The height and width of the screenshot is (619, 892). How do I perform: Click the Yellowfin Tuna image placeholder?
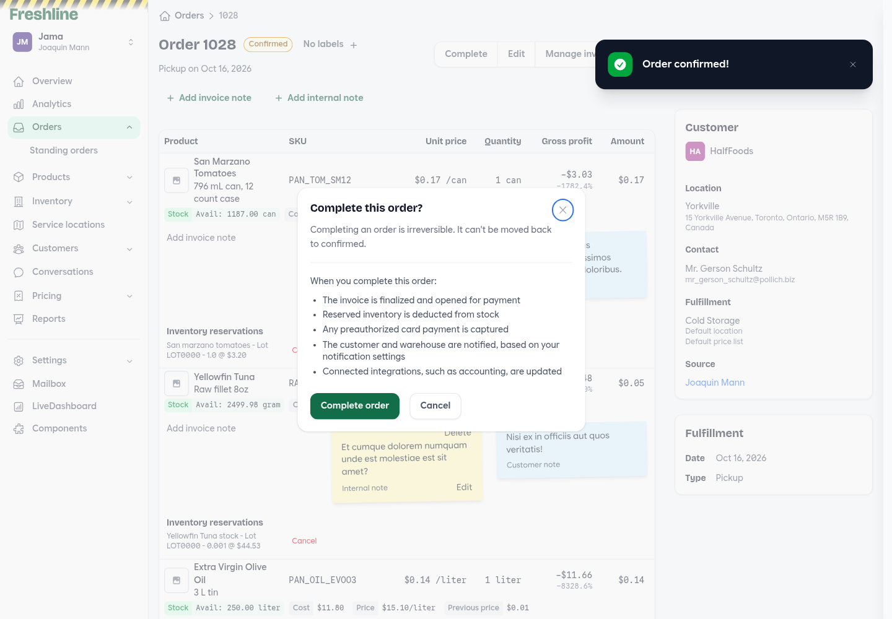pos(177,383)
